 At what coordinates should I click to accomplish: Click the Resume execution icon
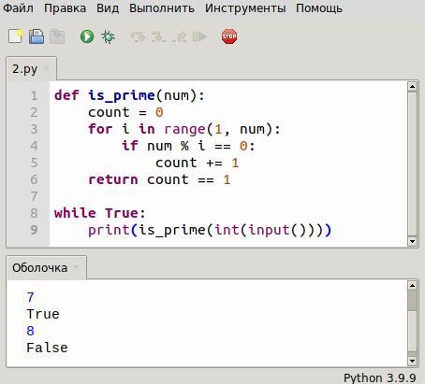pyautogui.click(x=199, y=36)
